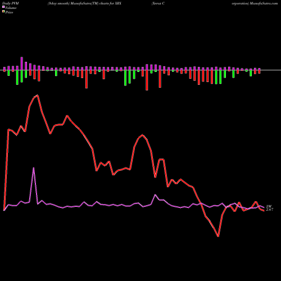
Task: Click the green-red Price legend swatch
Action: click(3, 12)
